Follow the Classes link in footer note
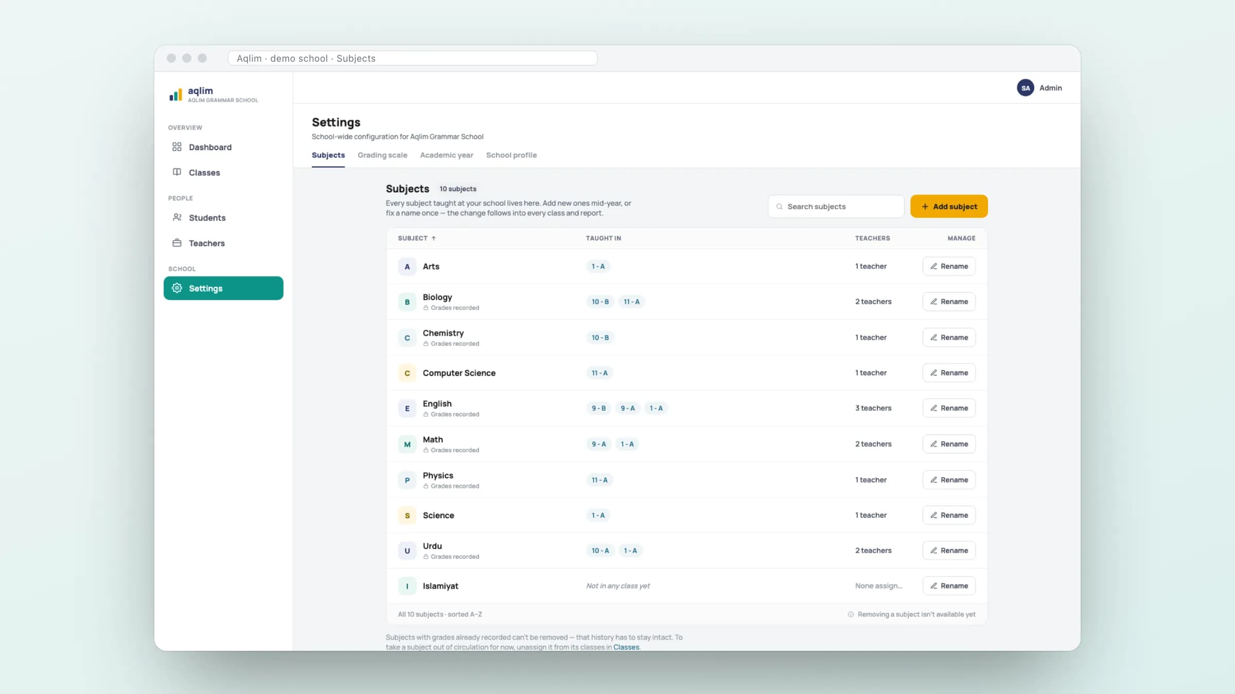This screenshot has height=694, width=1235. 626,647
